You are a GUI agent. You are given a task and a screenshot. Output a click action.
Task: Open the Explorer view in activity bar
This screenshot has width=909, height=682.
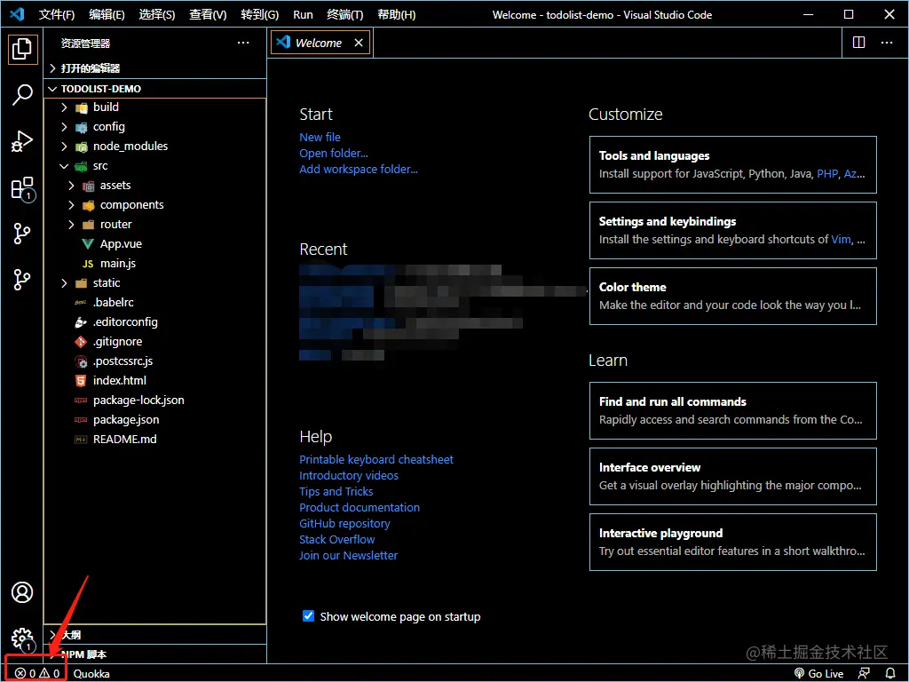(22, 49)
